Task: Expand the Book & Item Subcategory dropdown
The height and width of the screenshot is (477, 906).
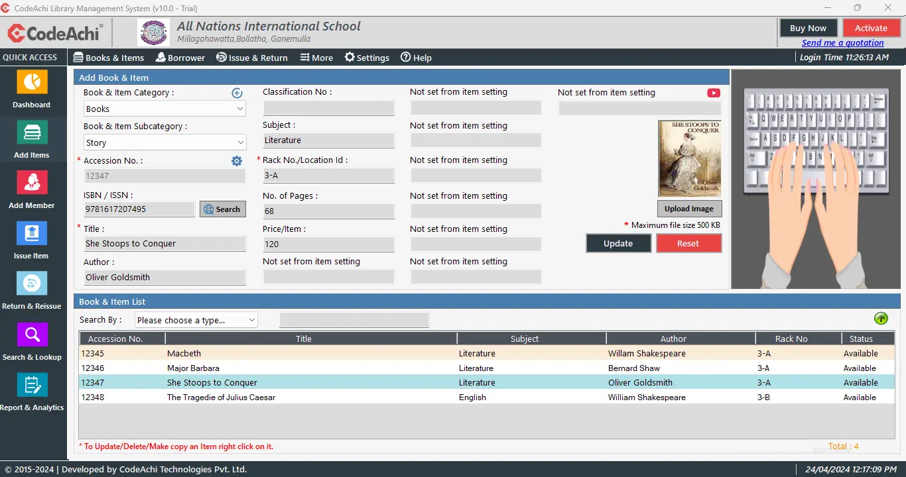Action: coord(164,142)
